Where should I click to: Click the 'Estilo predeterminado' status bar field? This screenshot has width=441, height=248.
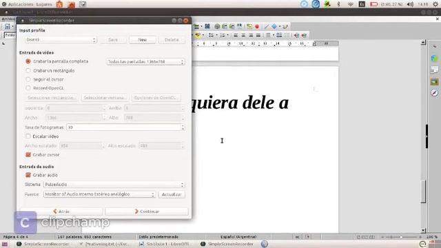(158, 237)
